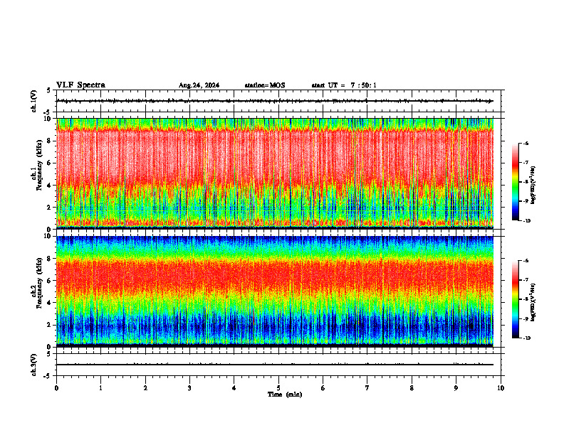The image size is (564, 435).
Task: Click the ch.1 spectrogram color bar
Action: pos(515,182)
